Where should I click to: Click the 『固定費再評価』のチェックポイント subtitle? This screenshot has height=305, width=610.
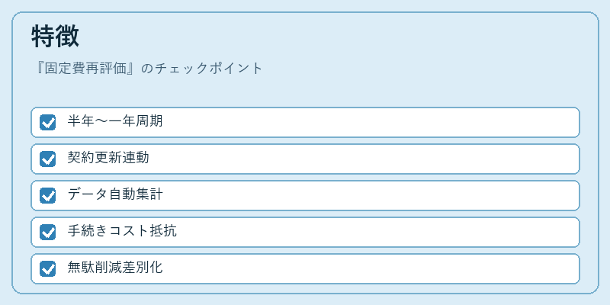148,69
